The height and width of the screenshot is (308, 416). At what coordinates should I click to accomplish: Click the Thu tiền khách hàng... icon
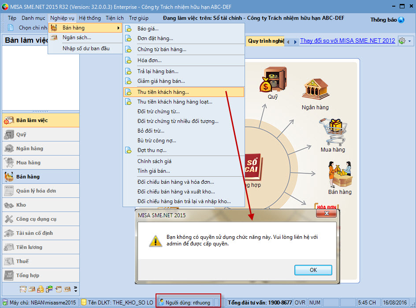tap(128, 92)
